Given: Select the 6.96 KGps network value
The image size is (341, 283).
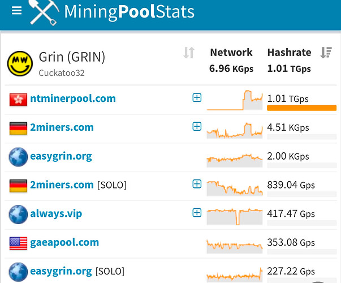Looking at the screenshot, I should (x=231, y=68).
